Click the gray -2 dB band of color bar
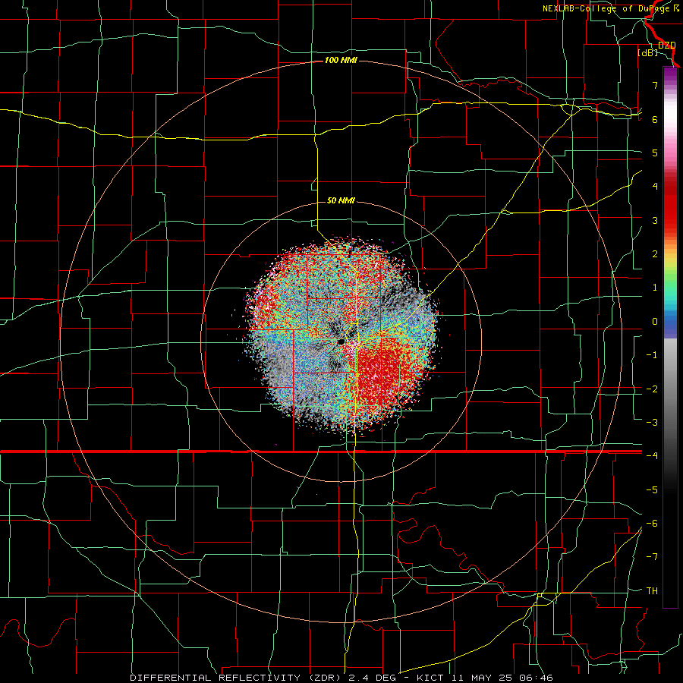683x683 pixels. click(x=670, y=389)
